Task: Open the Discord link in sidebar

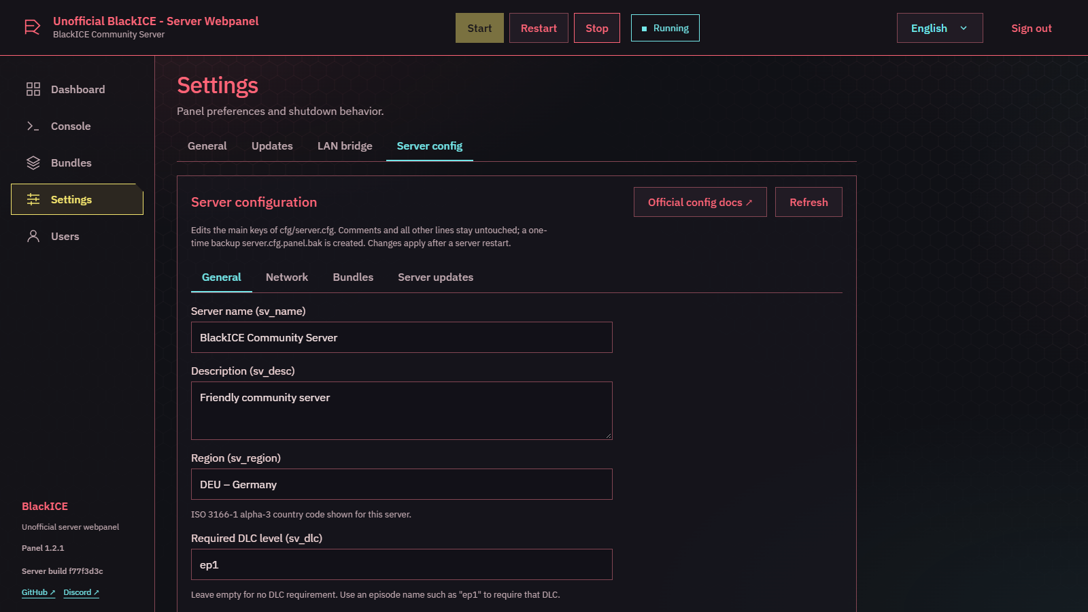Action: point(82,592)
